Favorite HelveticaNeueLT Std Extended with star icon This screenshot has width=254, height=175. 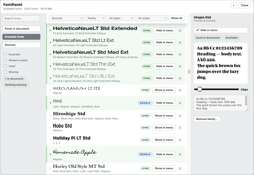[x=180, y=30]
